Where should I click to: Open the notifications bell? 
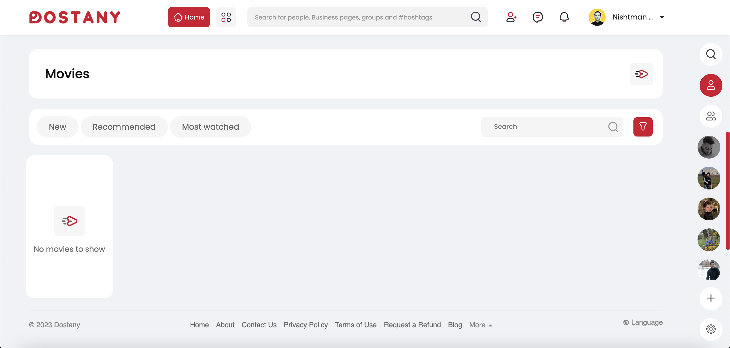point(564,17)
